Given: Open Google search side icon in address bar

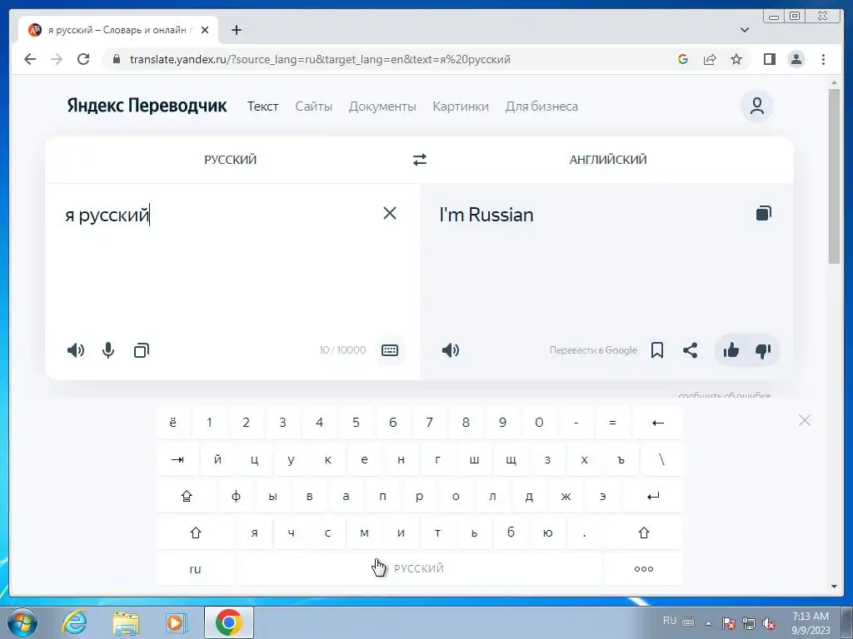Looking at the screenshot, I should (x=683, y=59).
